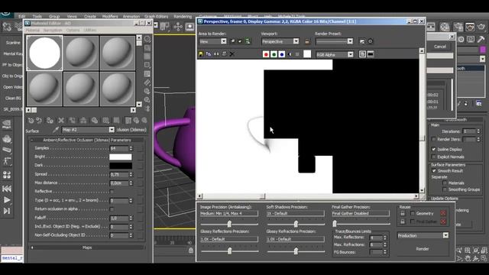Open the Material menu in Material Editor
The image size is (489, 275).
click(33, 30)
